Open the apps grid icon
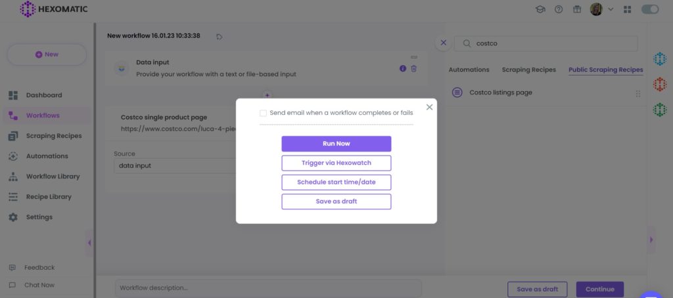This screenshot has width=673, height=298. click(628, 9)
